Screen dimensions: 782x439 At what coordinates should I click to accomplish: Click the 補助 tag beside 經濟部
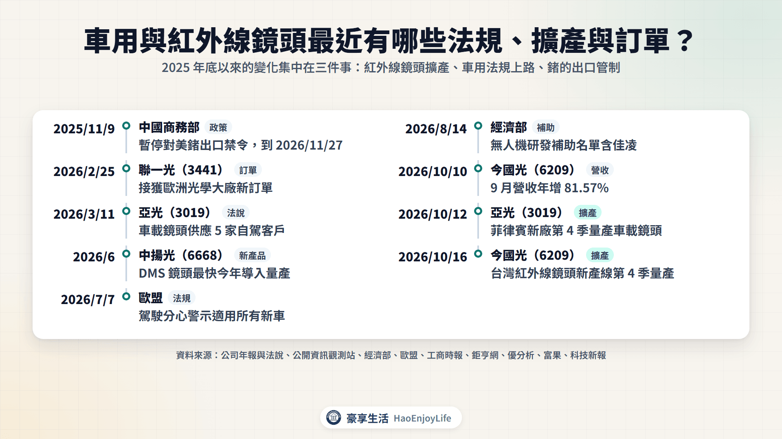point(546,128)
